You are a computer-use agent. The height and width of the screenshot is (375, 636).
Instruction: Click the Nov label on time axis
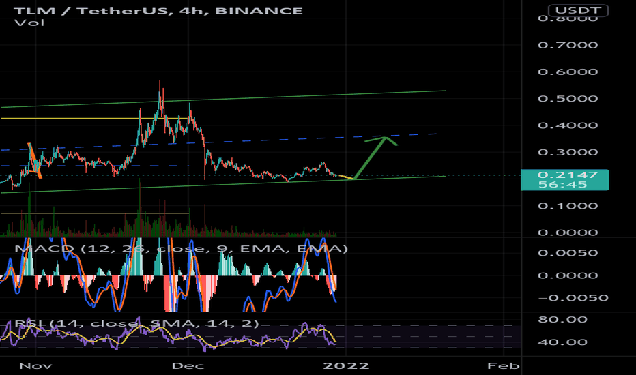point(35,366)
